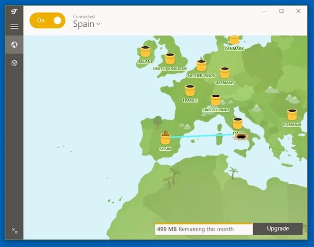Expand the Spain country dropdown
Image resolution: width=314 pixels, height=247 pixels.
tap(86, 24)
